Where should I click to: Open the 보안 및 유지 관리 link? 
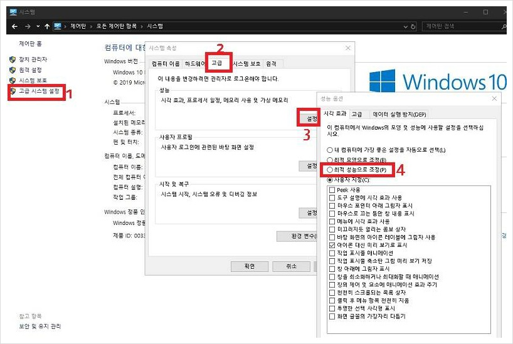[x=40, y=326]
